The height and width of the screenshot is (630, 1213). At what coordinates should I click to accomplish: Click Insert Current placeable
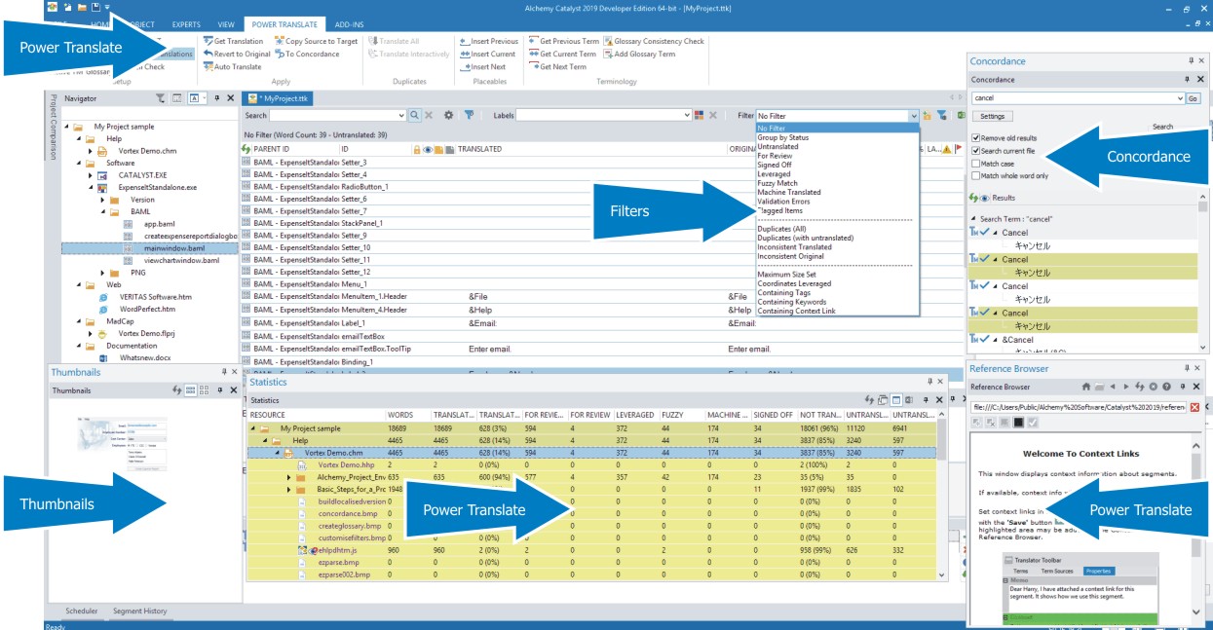tap(487, 54)
